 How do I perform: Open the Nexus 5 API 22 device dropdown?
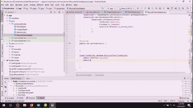tap(127, 8)
